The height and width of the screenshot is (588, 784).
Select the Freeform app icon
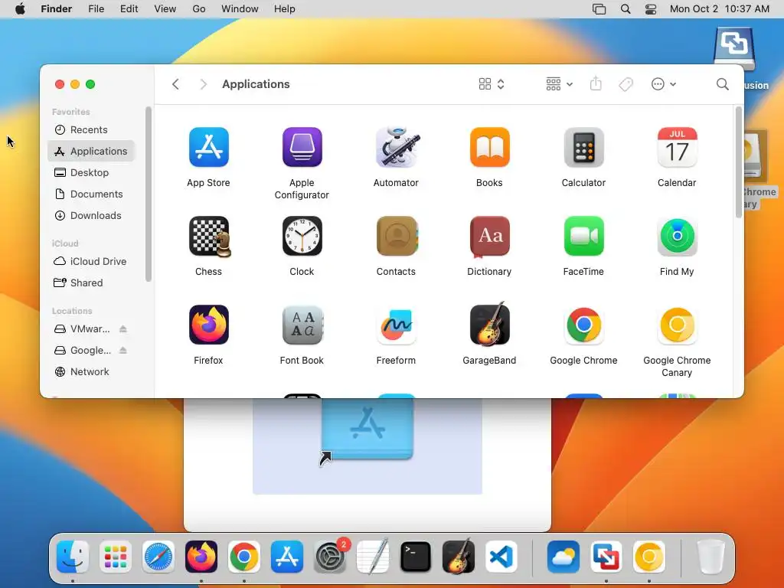[396, 325]
